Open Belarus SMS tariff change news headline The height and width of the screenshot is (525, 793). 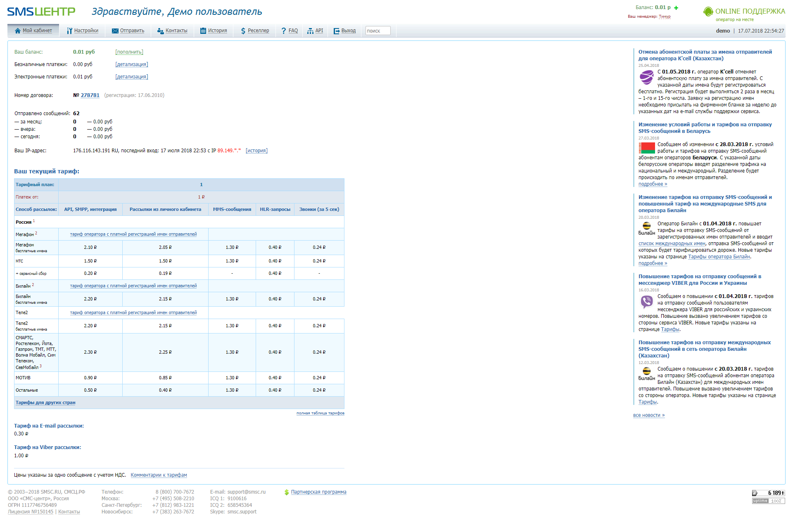tap(705, 128)
